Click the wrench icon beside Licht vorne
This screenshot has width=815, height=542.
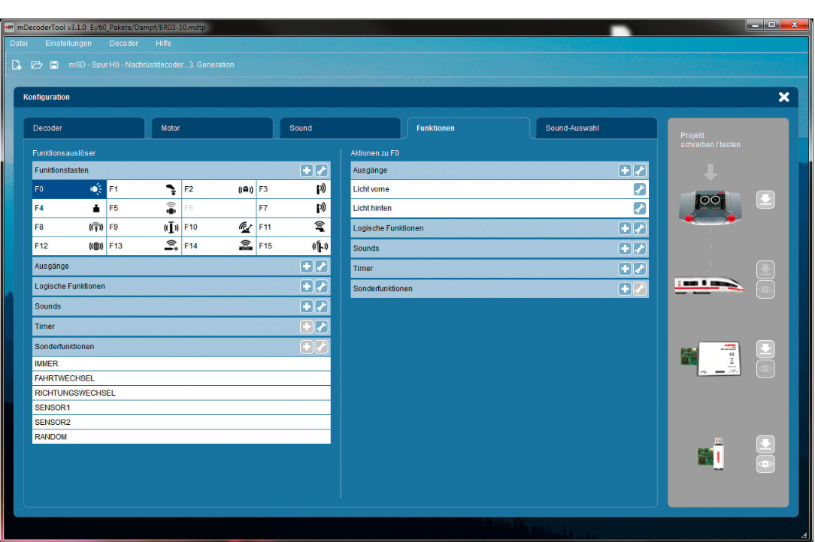point(640,190)
